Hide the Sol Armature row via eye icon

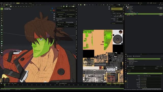click(159, 9)
